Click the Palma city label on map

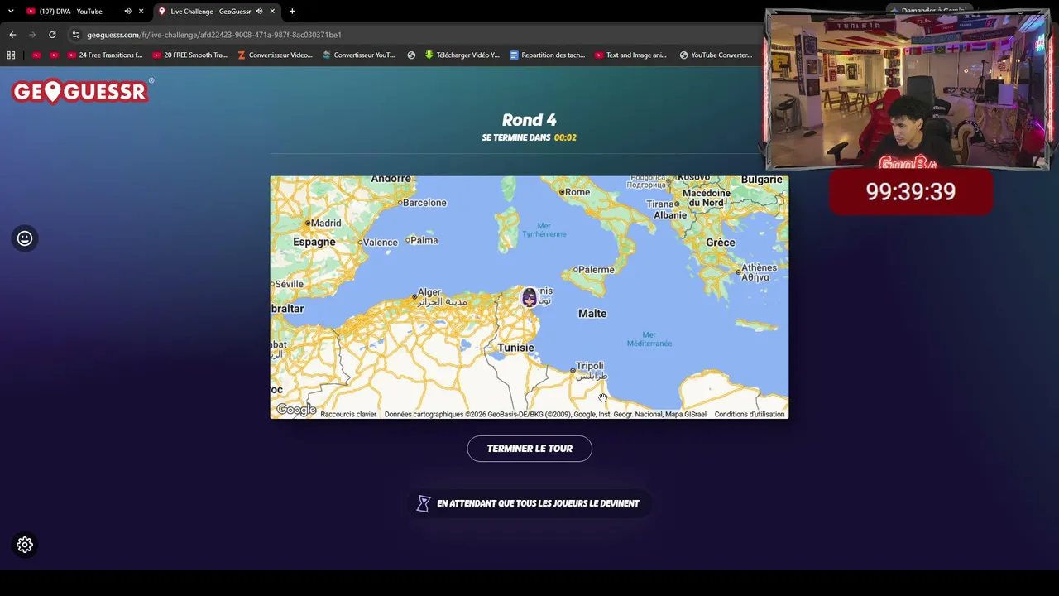(x=424, y=241)
